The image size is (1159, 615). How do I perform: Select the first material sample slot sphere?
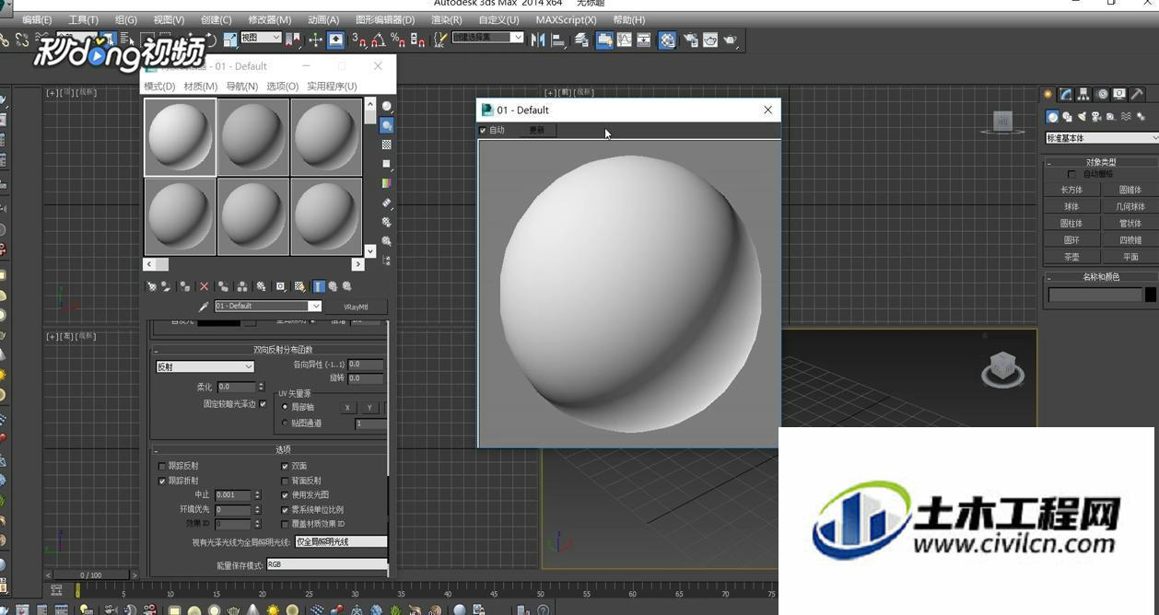(181, 137)
